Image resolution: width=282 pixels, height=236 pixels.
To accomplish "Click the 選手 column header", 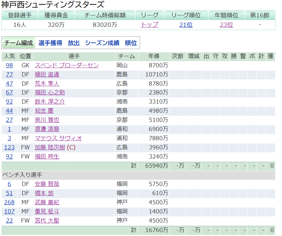I will (74, 57).
